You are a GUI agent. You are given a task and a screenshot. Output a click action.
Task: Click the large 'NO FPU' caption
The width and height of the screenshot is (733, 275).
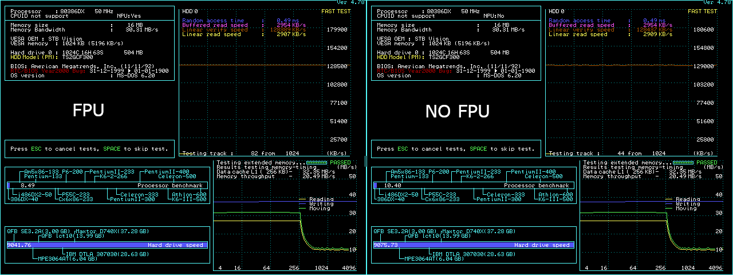[458, 111]
